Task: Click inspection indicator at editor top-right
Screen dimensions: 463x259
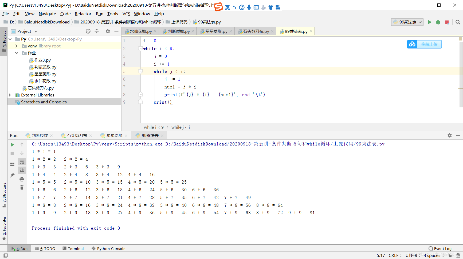Action: point(460,39)
